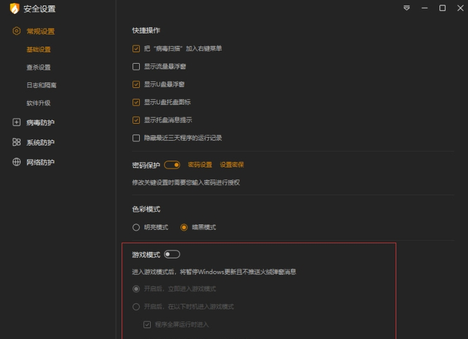Maximize the 安全设置 window
Screen dimensions: 468x339
click(x=442, y=8)
